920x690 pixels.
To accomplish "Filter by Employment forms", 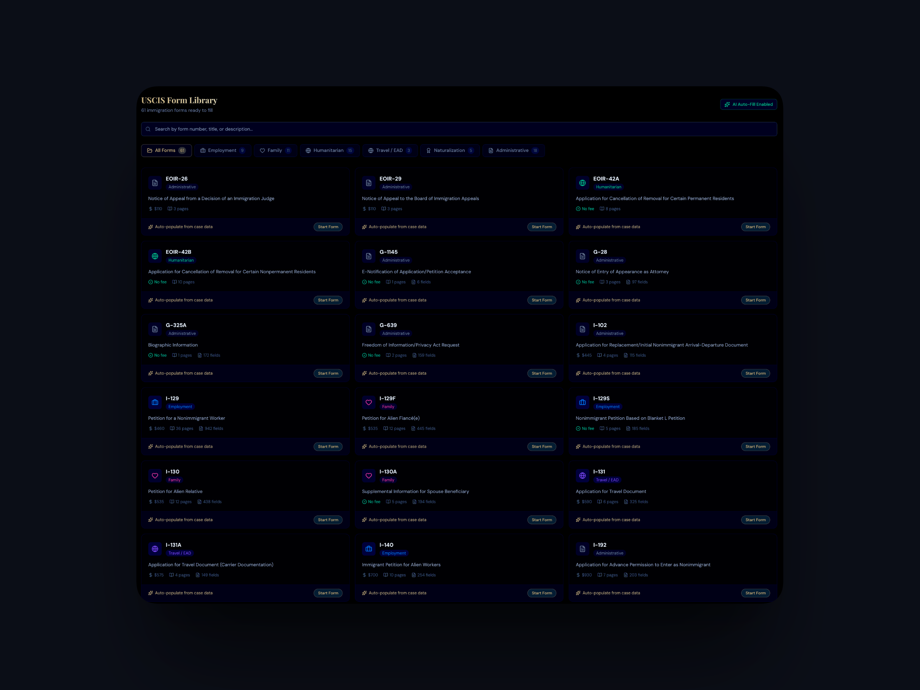I will (x=223, y=151).
